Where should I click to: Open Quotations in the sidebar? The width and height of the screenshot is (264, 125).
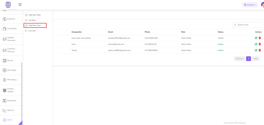coord(11,101)
